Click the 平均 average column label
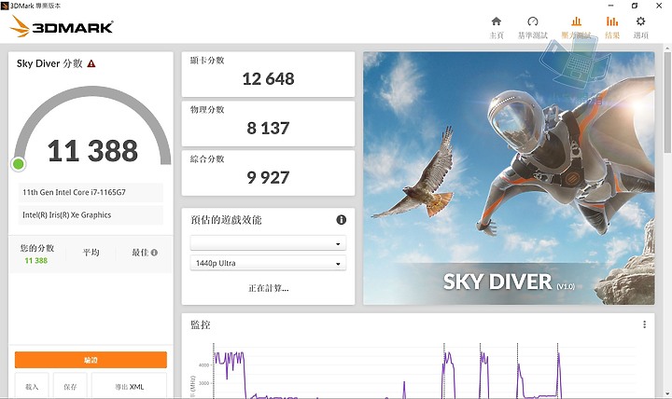 coord(91,253)
